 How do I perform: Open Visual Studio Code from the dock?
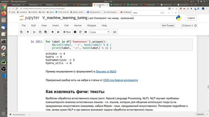click(x=4, y=76)
